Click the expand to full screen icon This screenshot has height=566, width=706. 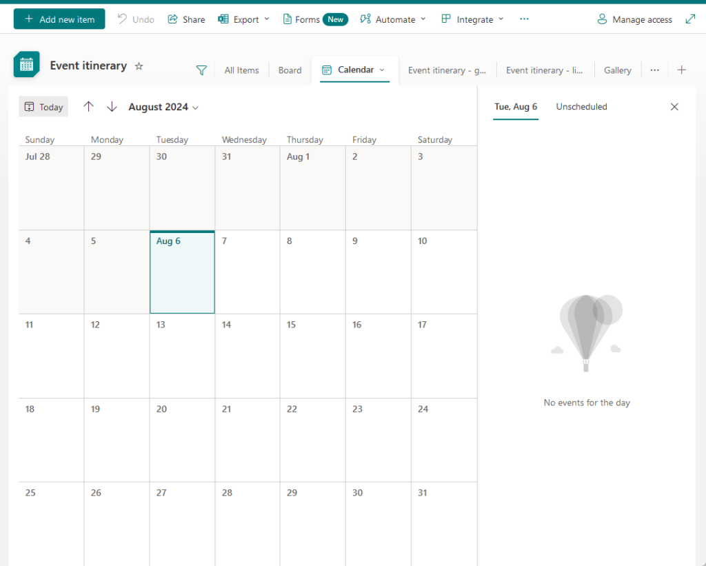(690, 19)
